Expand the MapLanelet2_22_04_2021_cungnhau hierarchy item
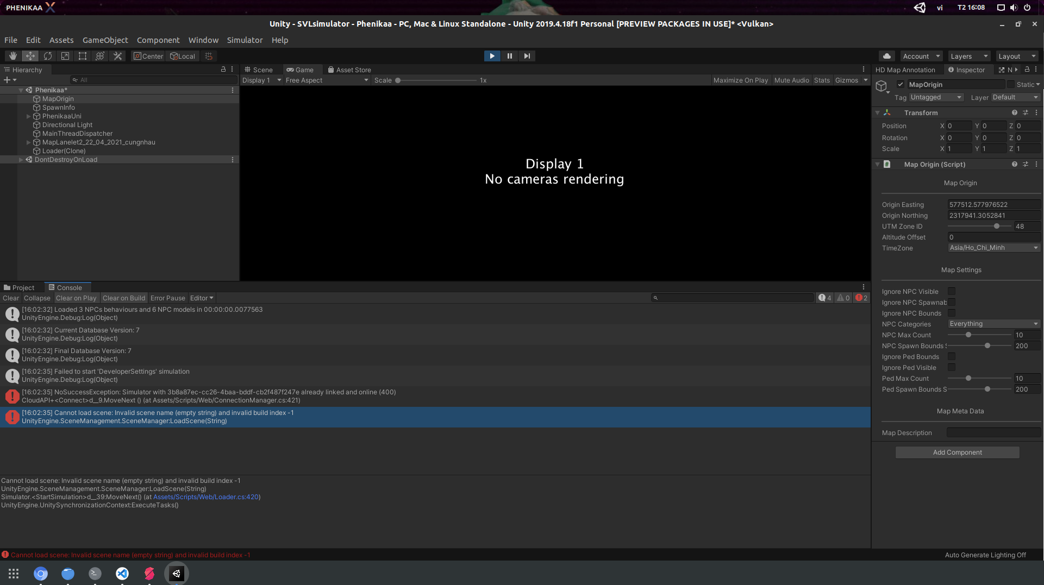Screen dimensions: 1044x585 (28, 142)
